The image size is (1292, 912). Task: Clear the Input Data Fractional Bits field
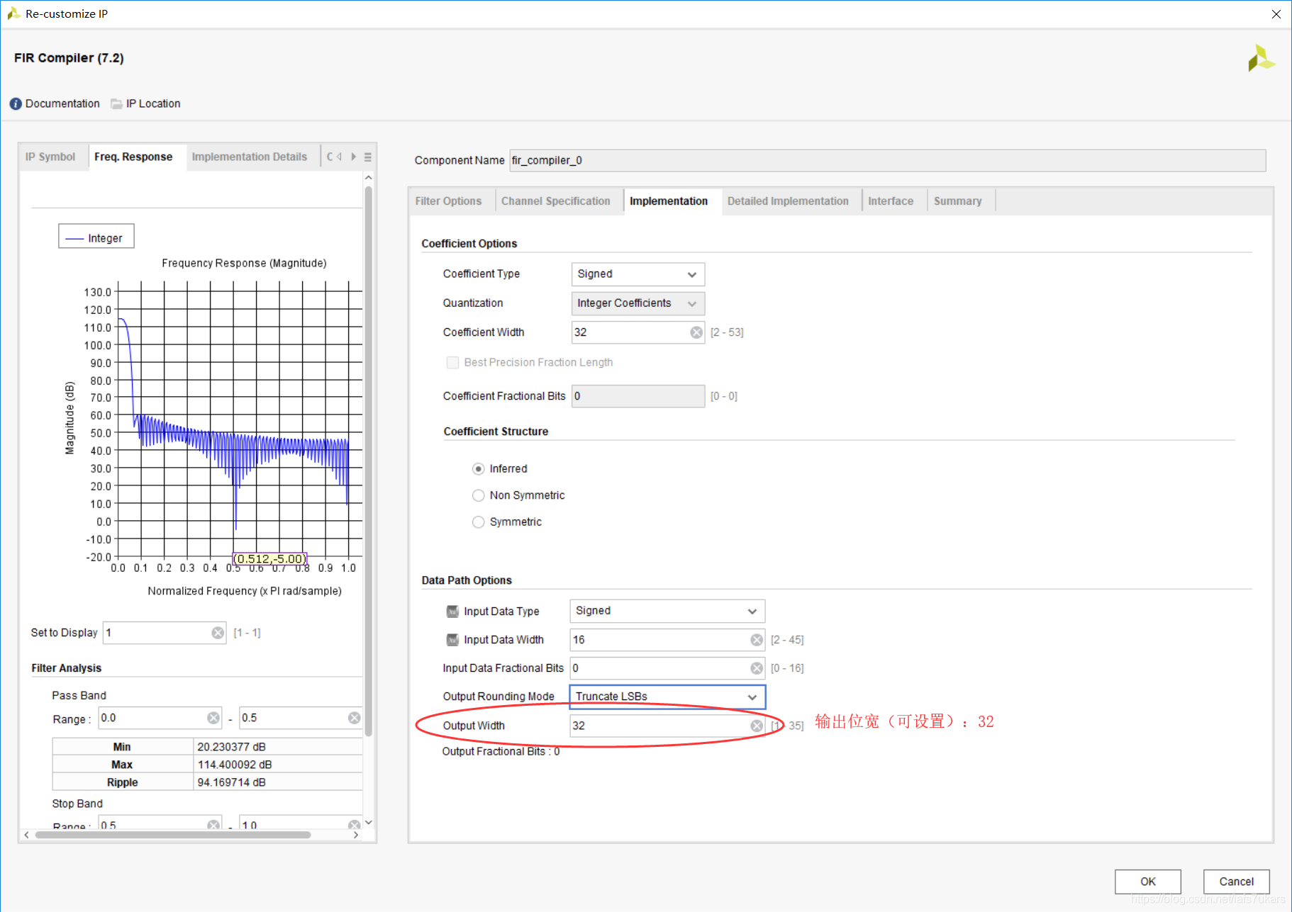[757, 668]
